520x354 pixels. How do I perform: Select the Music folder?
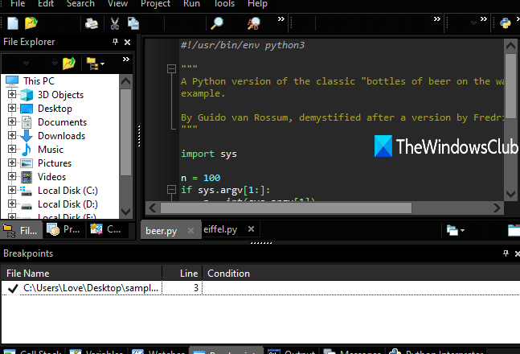tap(51, 150)
